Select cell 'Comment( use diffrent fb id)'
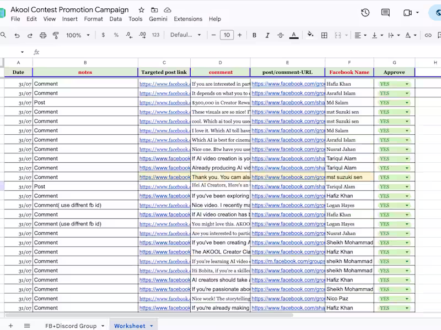 (85, 205)
